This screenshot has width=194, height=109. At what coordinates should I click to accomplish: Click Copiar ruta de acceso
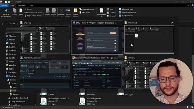tap(33, 12)
